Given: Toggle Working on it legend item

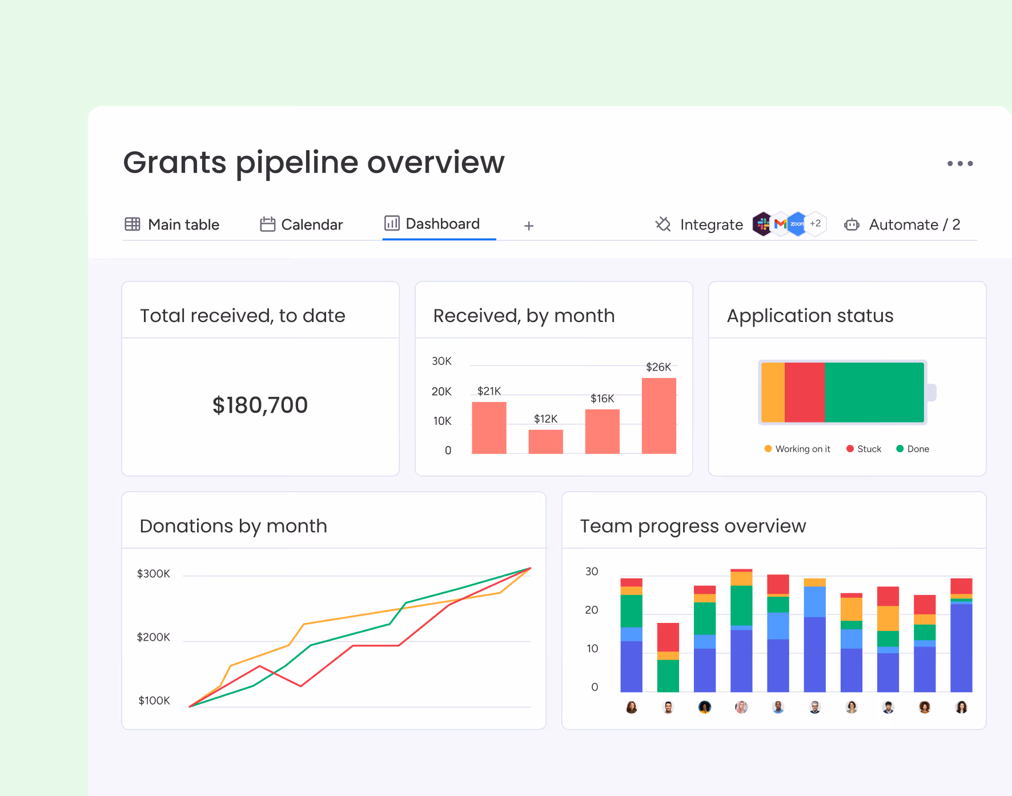Looking at the screenshot, I should (x=797, y=449).
